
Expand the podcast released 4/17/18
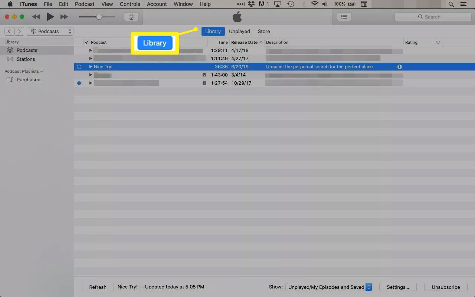(x=91, y=50)
